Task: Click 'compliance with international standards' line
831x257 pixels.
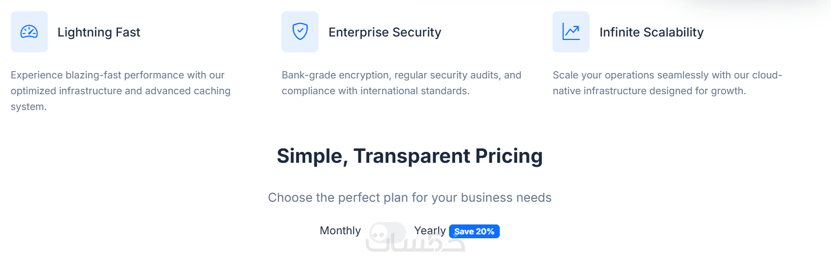Action: tap(375, 91)
